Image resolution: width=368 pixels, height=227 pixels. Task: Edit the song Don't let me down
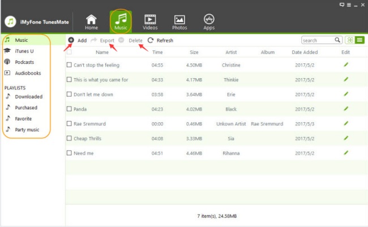[x=346, y=94]
